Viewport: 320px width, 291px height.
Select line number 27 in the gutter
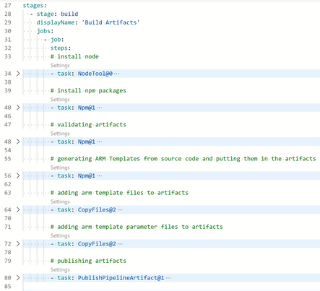8,5
